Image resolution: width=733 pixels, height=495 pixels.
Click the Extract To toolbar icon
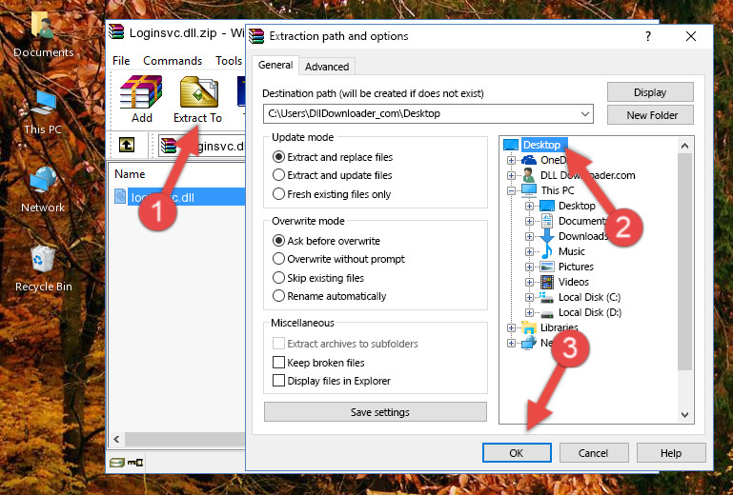(197, 99)
